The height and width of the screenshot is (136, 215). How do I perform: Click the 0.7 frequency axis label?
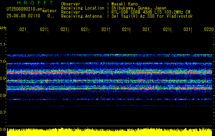3,113
